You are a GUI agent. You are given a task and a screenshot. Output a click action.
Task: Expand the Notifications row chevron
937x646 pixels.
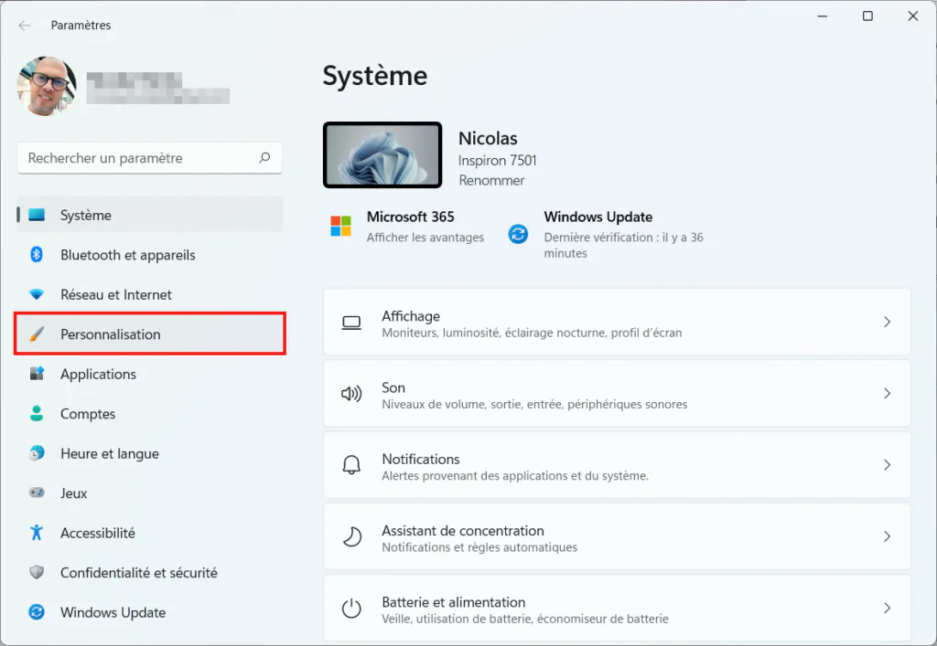click(x=887, y=465)
